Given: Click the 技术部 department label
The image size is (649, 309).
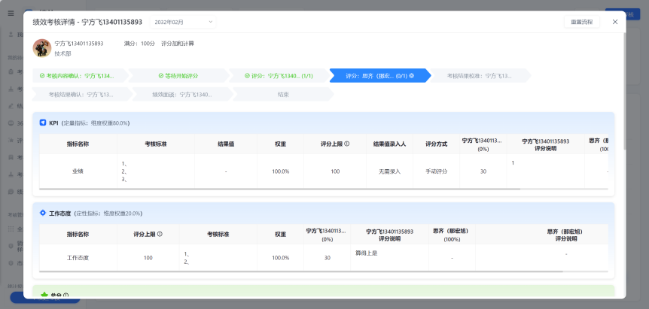Looking at the screenshot, I should click(62, 53).
